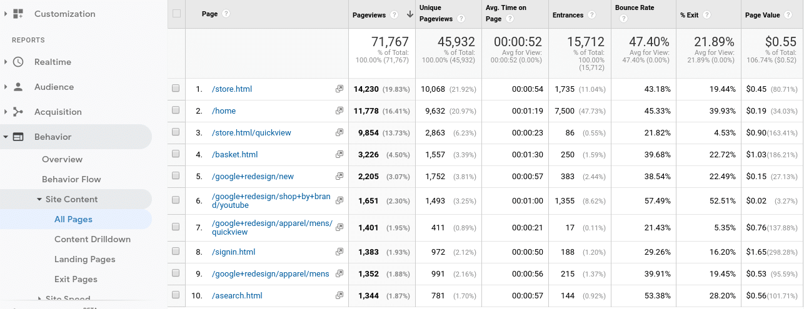The height and width of the screenshot is (309, 804).
Task: Click the Pageviews sort descending arrow
Action: pyautogui.click(x=410, y=14)
